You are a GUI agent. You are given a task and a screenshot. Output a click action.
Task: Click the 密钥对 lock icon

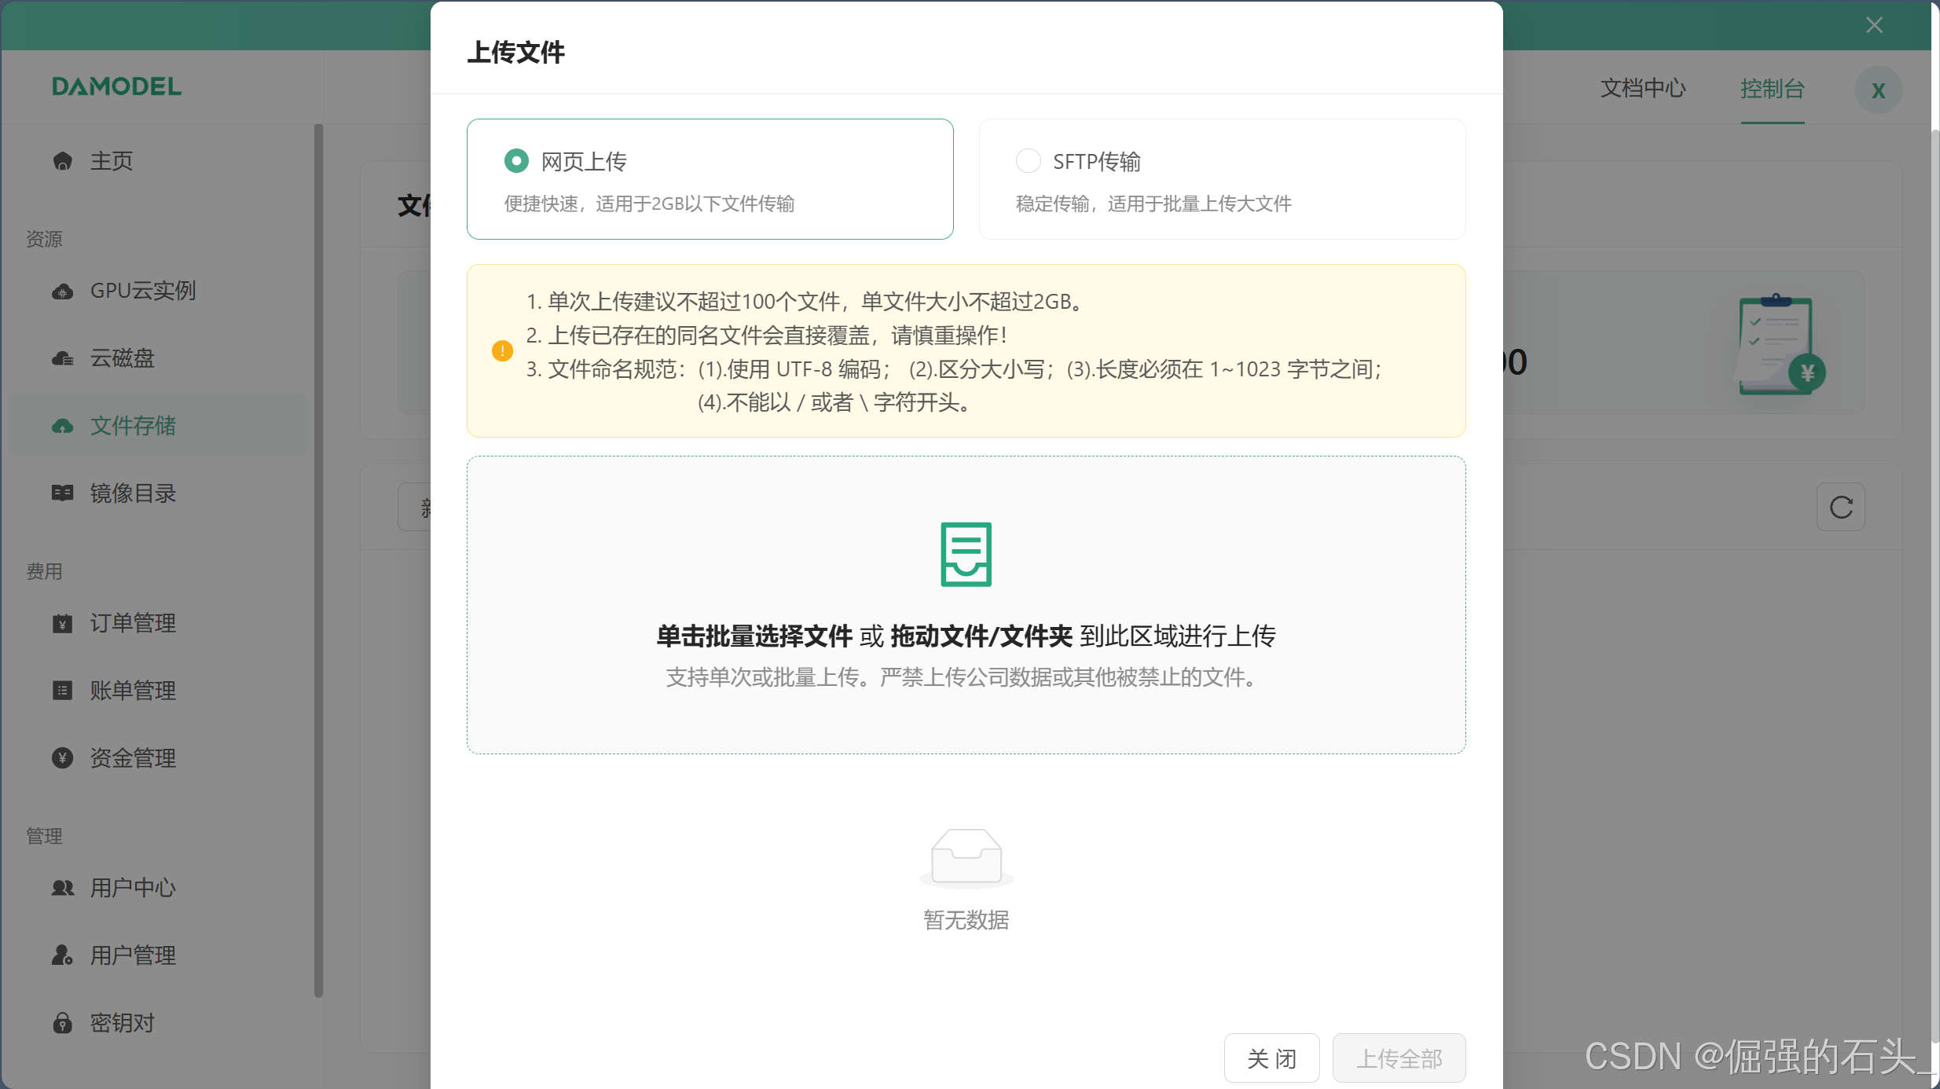(63, 1023)
